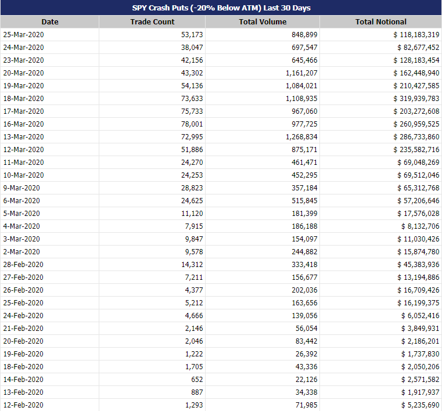Click trade count 78,001 cell

pyautogui.click(x=152, y=124)
